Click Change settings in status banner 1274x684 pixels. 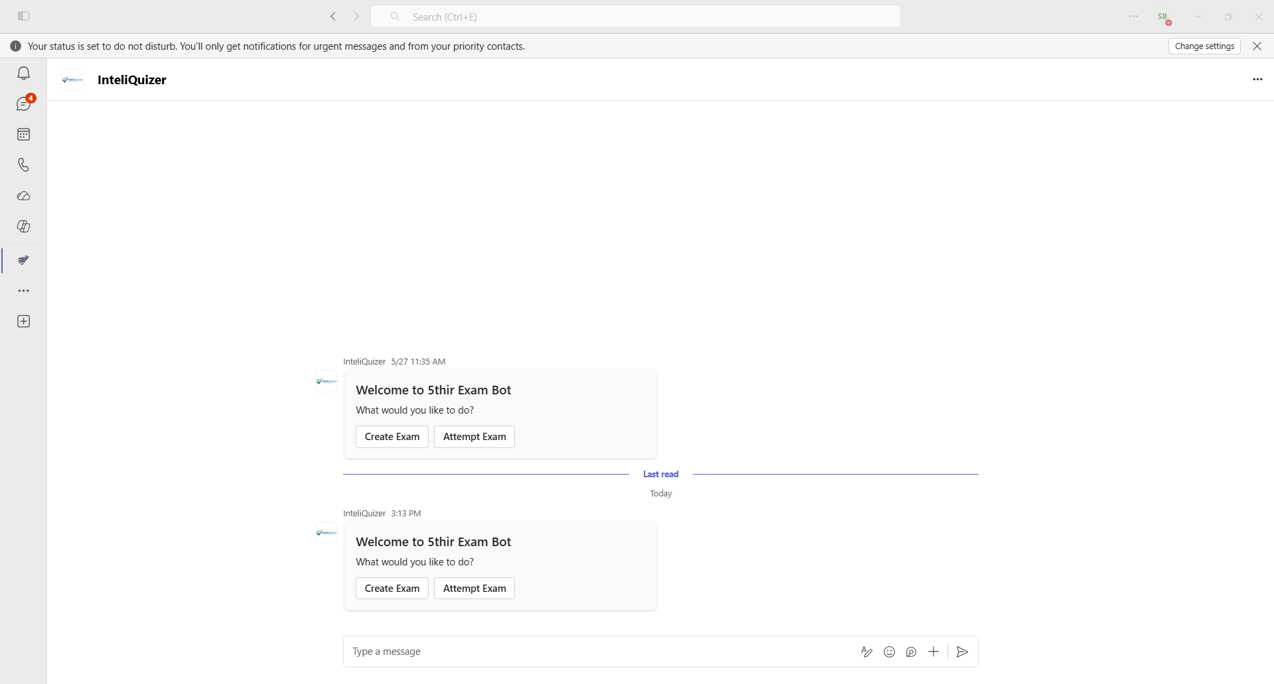click(x=1204, y=46)
